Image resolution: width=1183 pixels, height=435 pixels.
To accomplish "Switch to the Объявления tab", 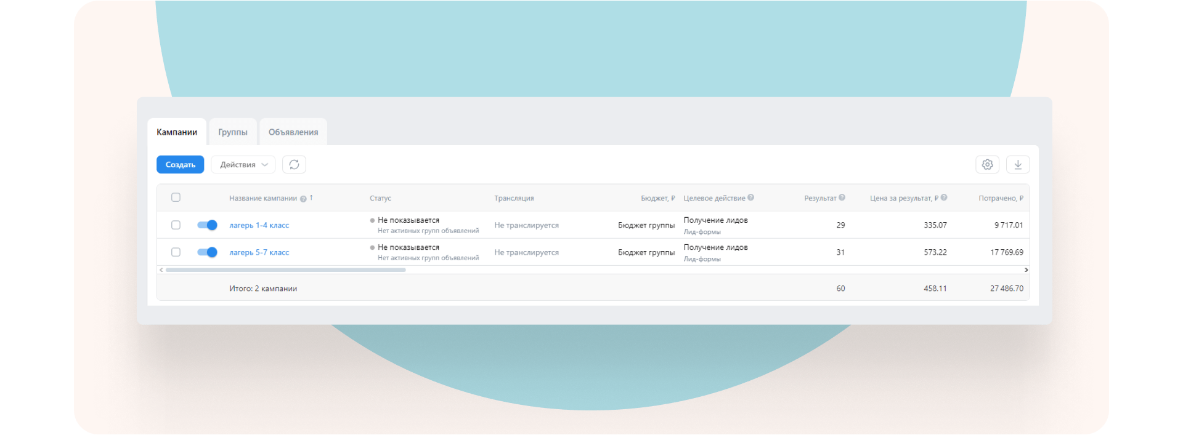I will coord(293,132).
